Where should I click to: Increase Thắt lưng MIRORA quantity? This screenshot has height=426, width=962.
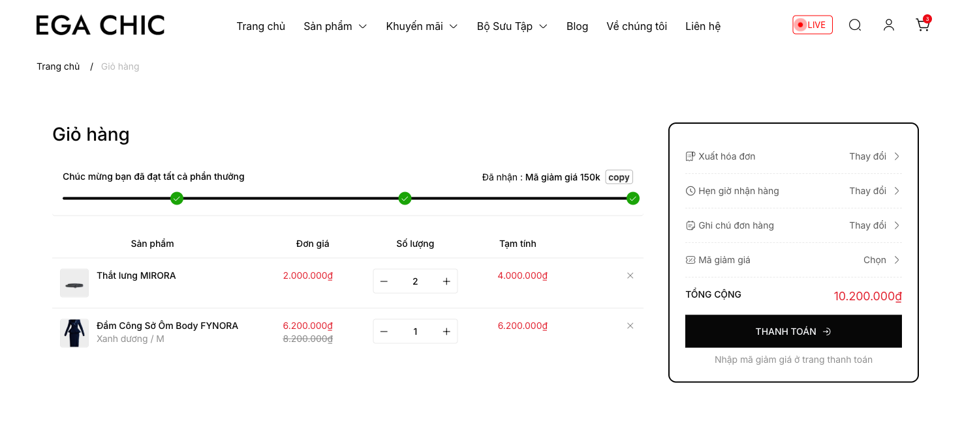[x=446, y=281]
